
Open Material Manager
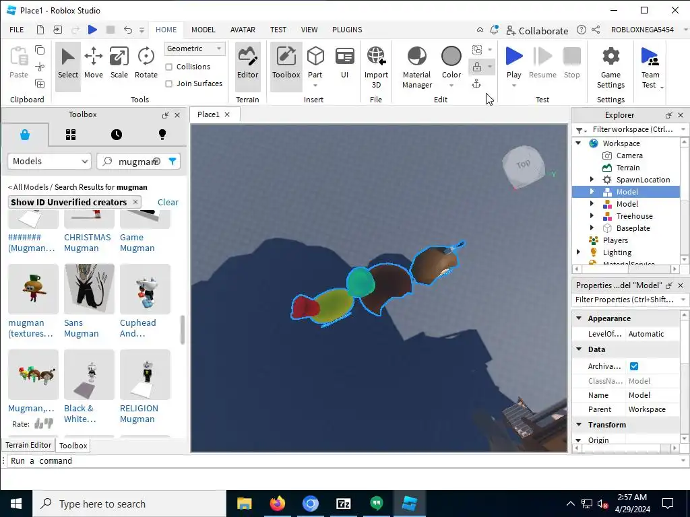coord(416,67)
